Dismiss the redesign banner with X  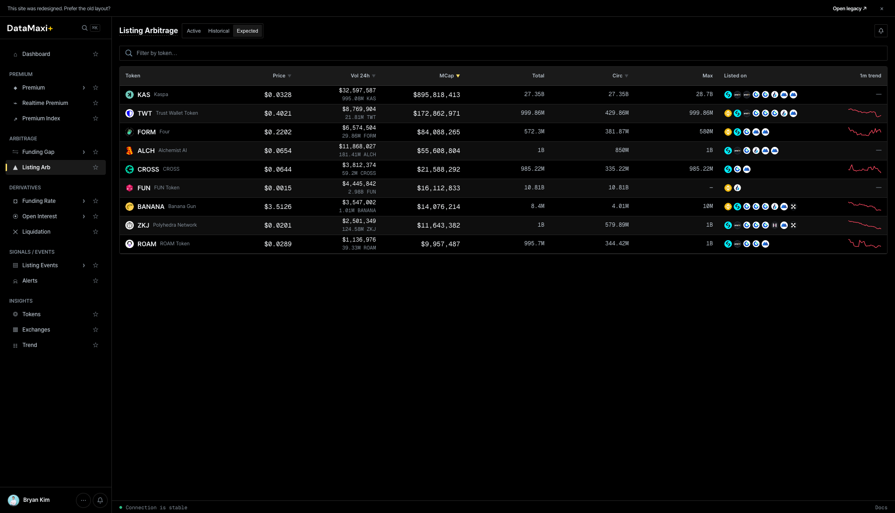point(881,8)
